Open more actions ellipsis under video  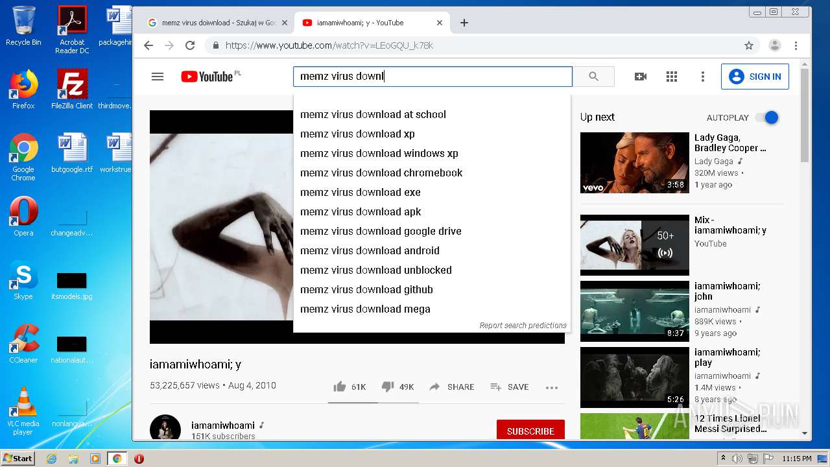pos(552,387)
